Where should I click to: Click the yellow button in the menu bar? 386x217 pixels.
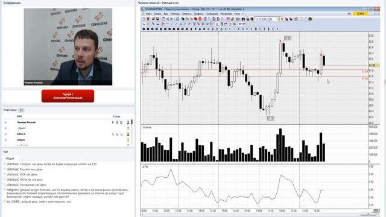pos(361,14)
